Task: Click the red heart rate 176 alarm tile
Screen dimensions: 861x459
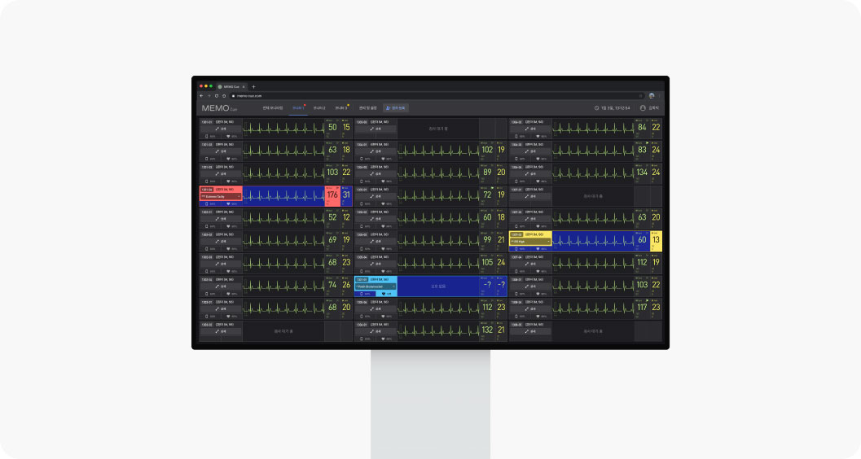Action: tap(332, 195)
